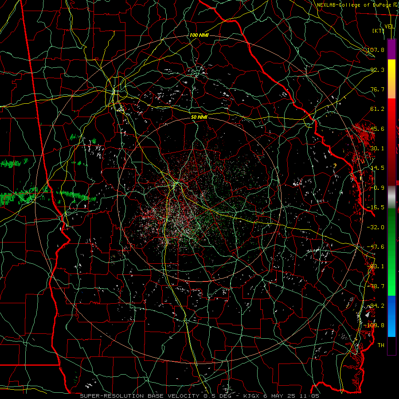The width and height of the screenshot is (399, 399).
Task: Click the VEL legend title
Action: [390, 27]
